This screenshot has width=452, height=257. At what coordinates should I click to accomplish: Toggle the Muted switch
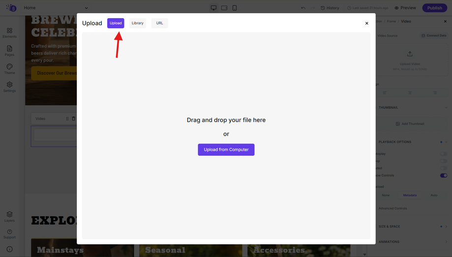click(x=444, y=168)
